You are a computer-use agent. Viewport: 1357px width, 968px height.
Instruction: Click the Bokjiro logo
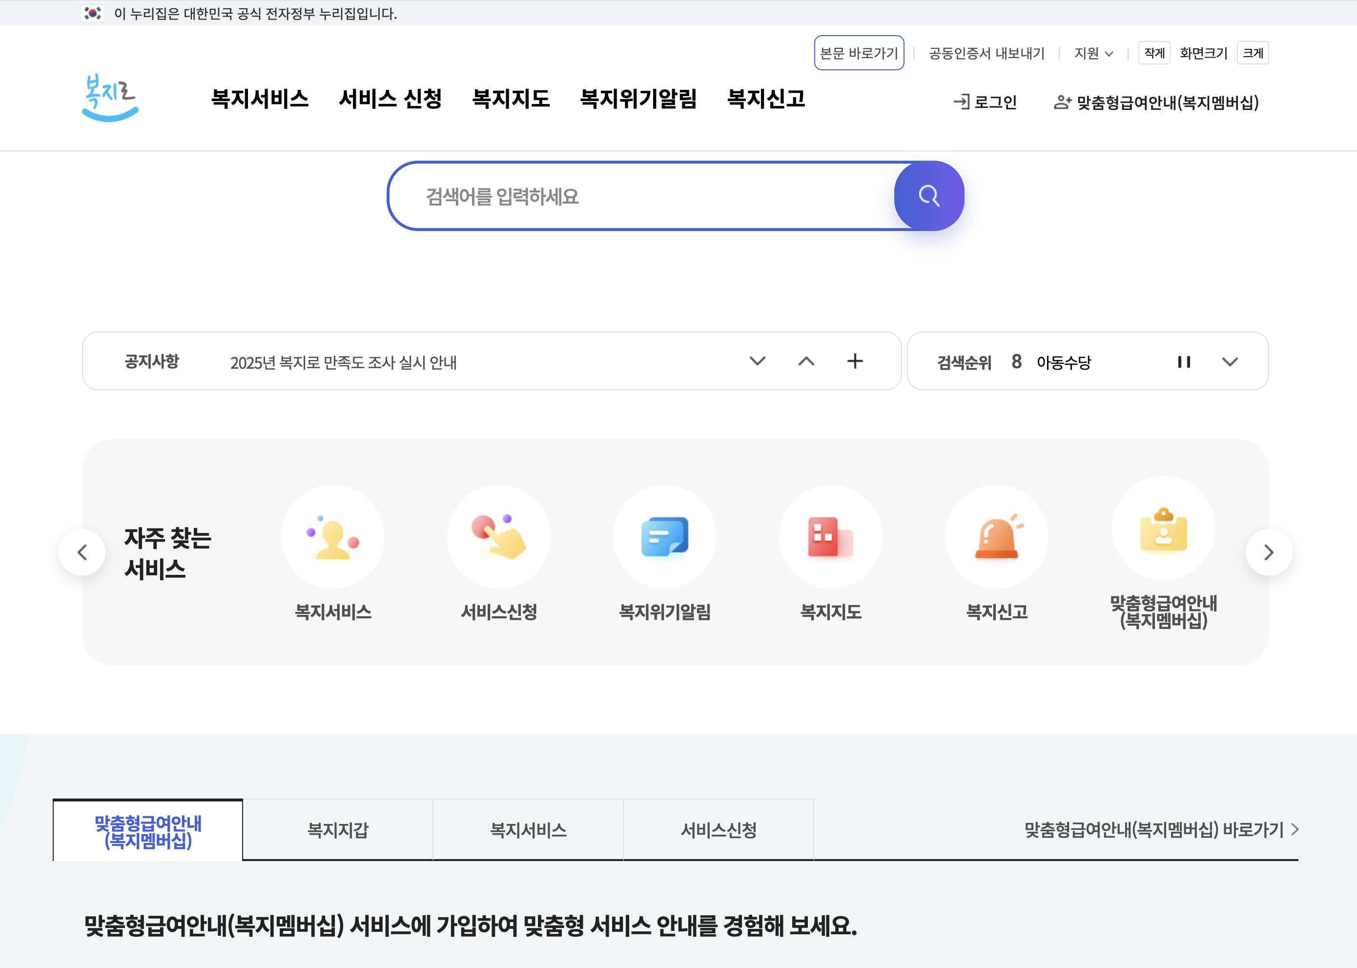pos(110,98)
